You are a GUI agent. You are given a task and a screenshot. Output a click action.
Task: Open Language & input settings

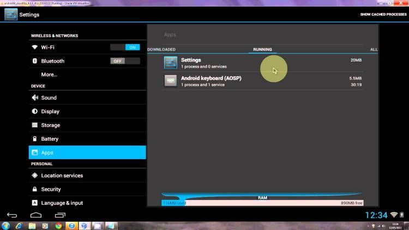62,203
